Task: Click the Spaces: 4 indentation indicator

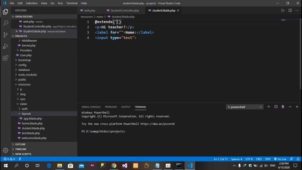Action: point(236,159)
